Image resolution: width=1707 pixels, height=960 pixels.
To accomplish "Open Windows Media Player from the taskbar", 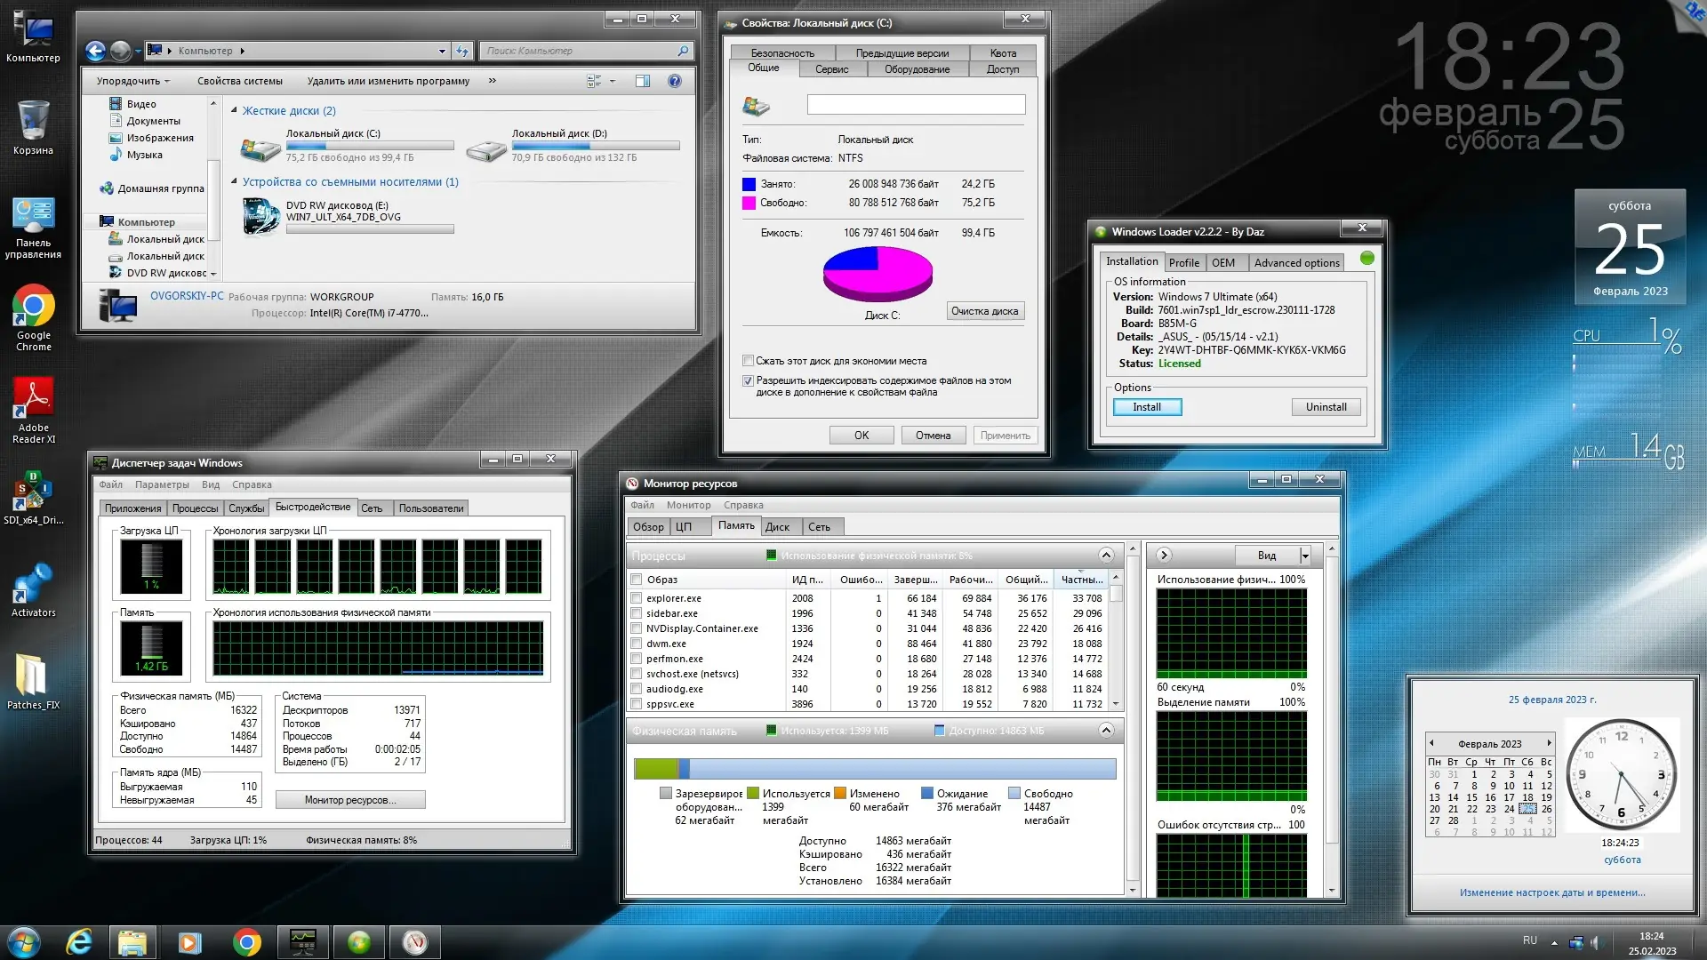I will coord(188,941).
